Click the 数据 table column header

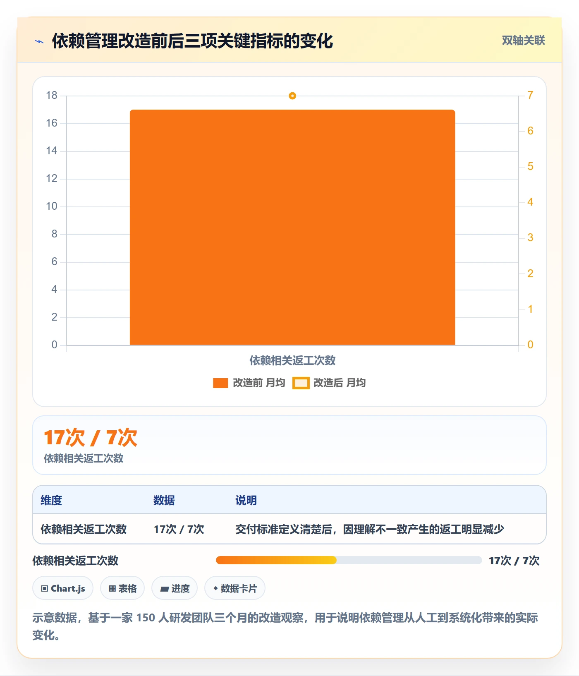tap(164, 500)
